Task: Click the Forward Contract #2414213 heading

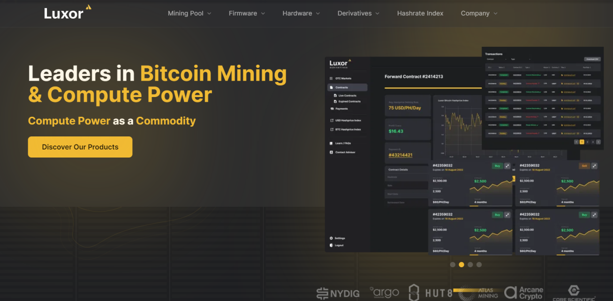Action: click(414, 76)
